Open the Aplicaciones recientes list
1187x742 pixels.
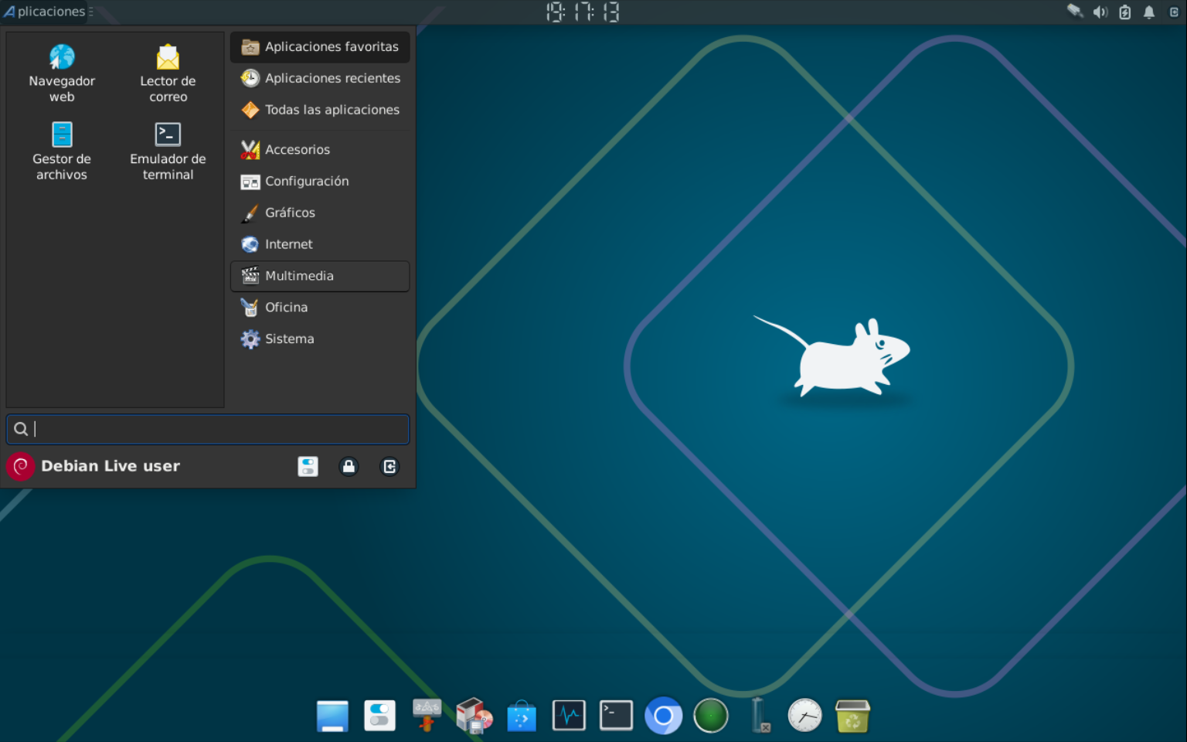333,78
